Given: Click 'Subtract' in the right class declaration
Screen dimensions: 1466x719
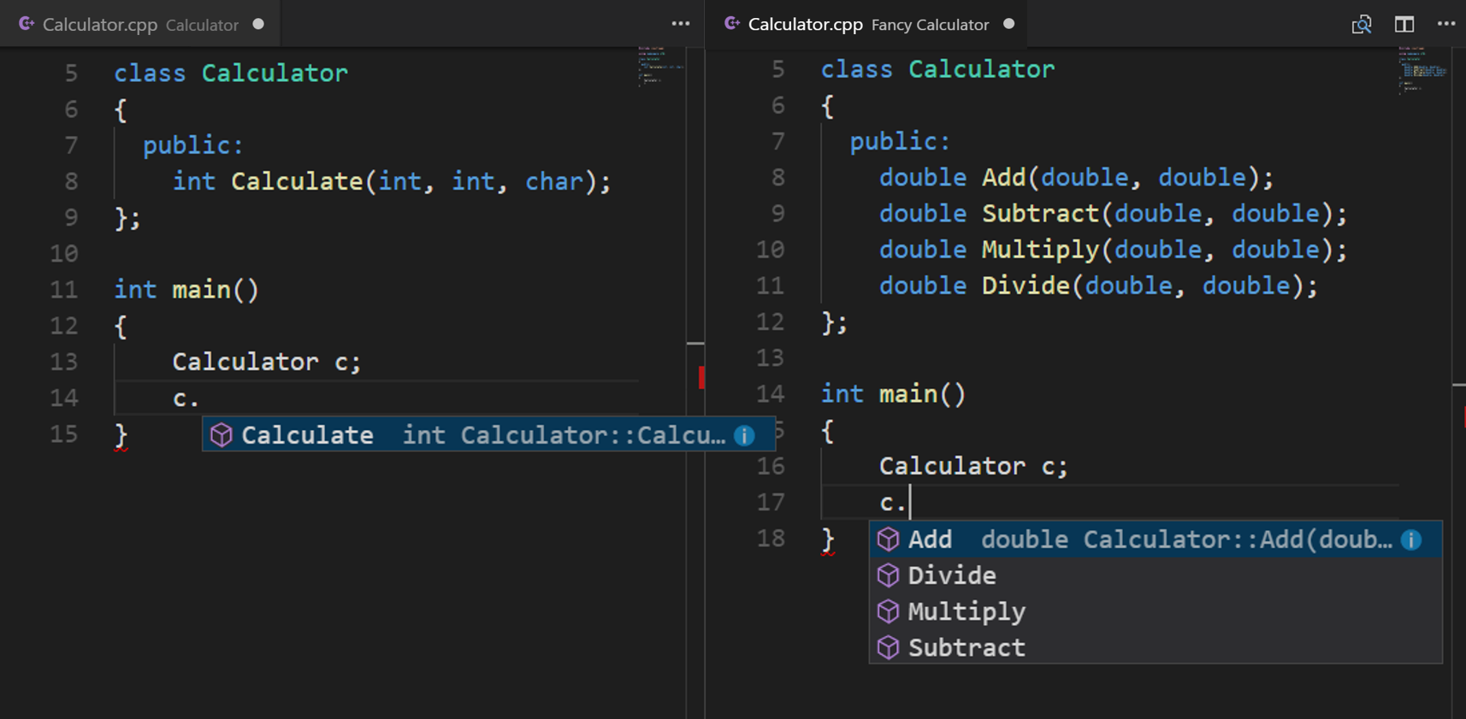Looking at the screenshot, I should 1040,214.
